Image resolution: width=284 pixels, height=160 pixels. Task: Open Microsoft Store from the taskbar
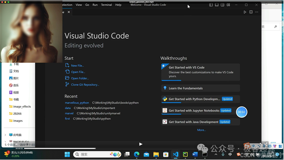(166, 154)
